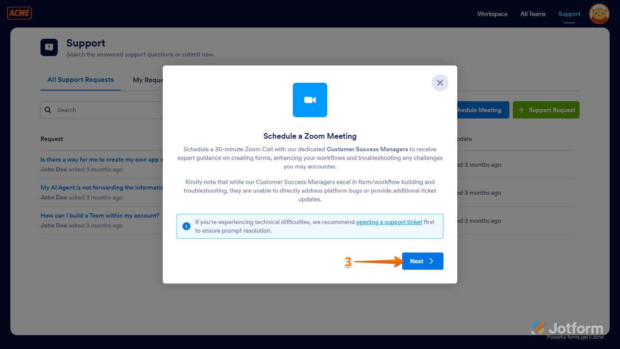Click the Next button
This screenshot has height=349, width=620.
422,261
